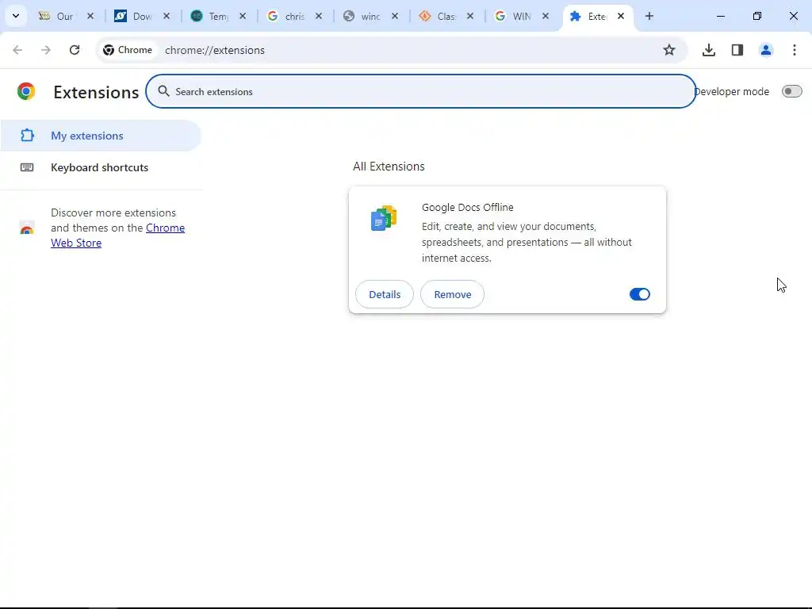Click the 'All Extensions' heading text
Viewport: 812px width, 609px height.
(389, 167)
